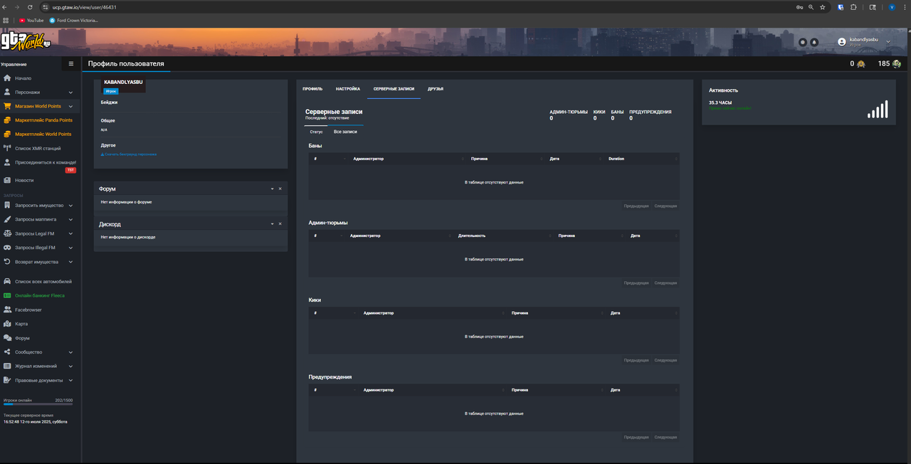Image resolution: width=911 pixels, height=464 pixels.
Task: Close the Дискорд panel with X
Action: click(280, 224)
